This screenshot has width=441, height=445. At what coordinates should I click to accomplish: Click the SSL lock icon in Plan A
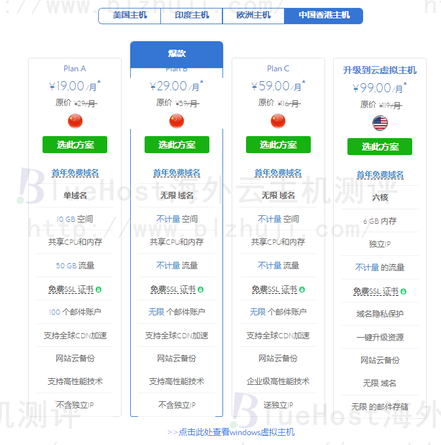pos(99,290)
